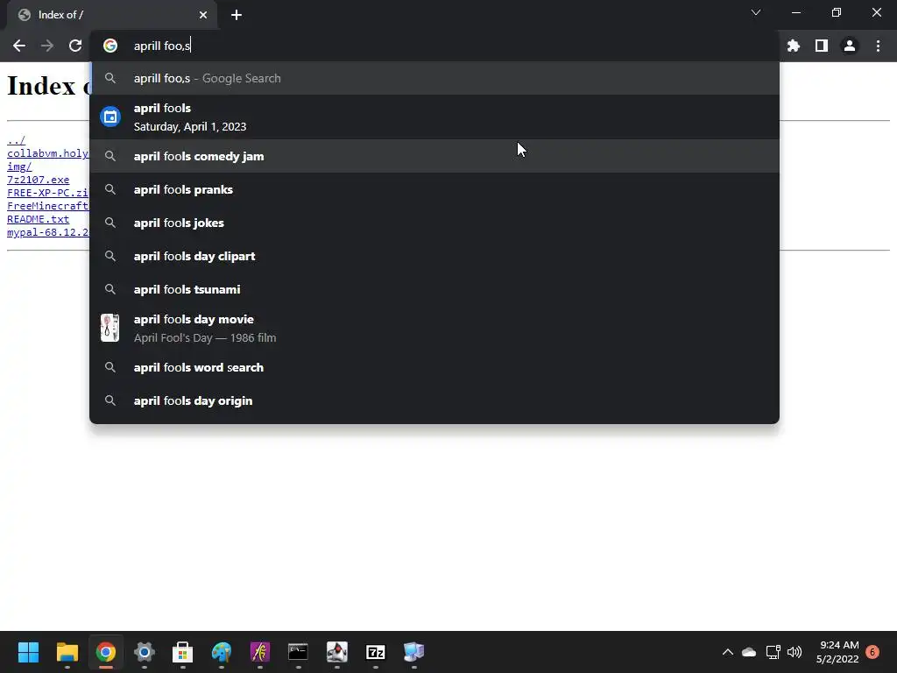Open the Command Prompt taskbar icon
897x673 pixels.
click(x=298, y=652)
